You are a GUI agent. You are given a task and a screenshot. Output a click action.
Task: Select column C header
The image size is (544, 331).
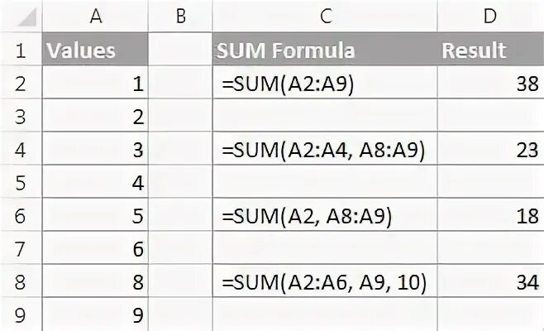click(325, 16)
